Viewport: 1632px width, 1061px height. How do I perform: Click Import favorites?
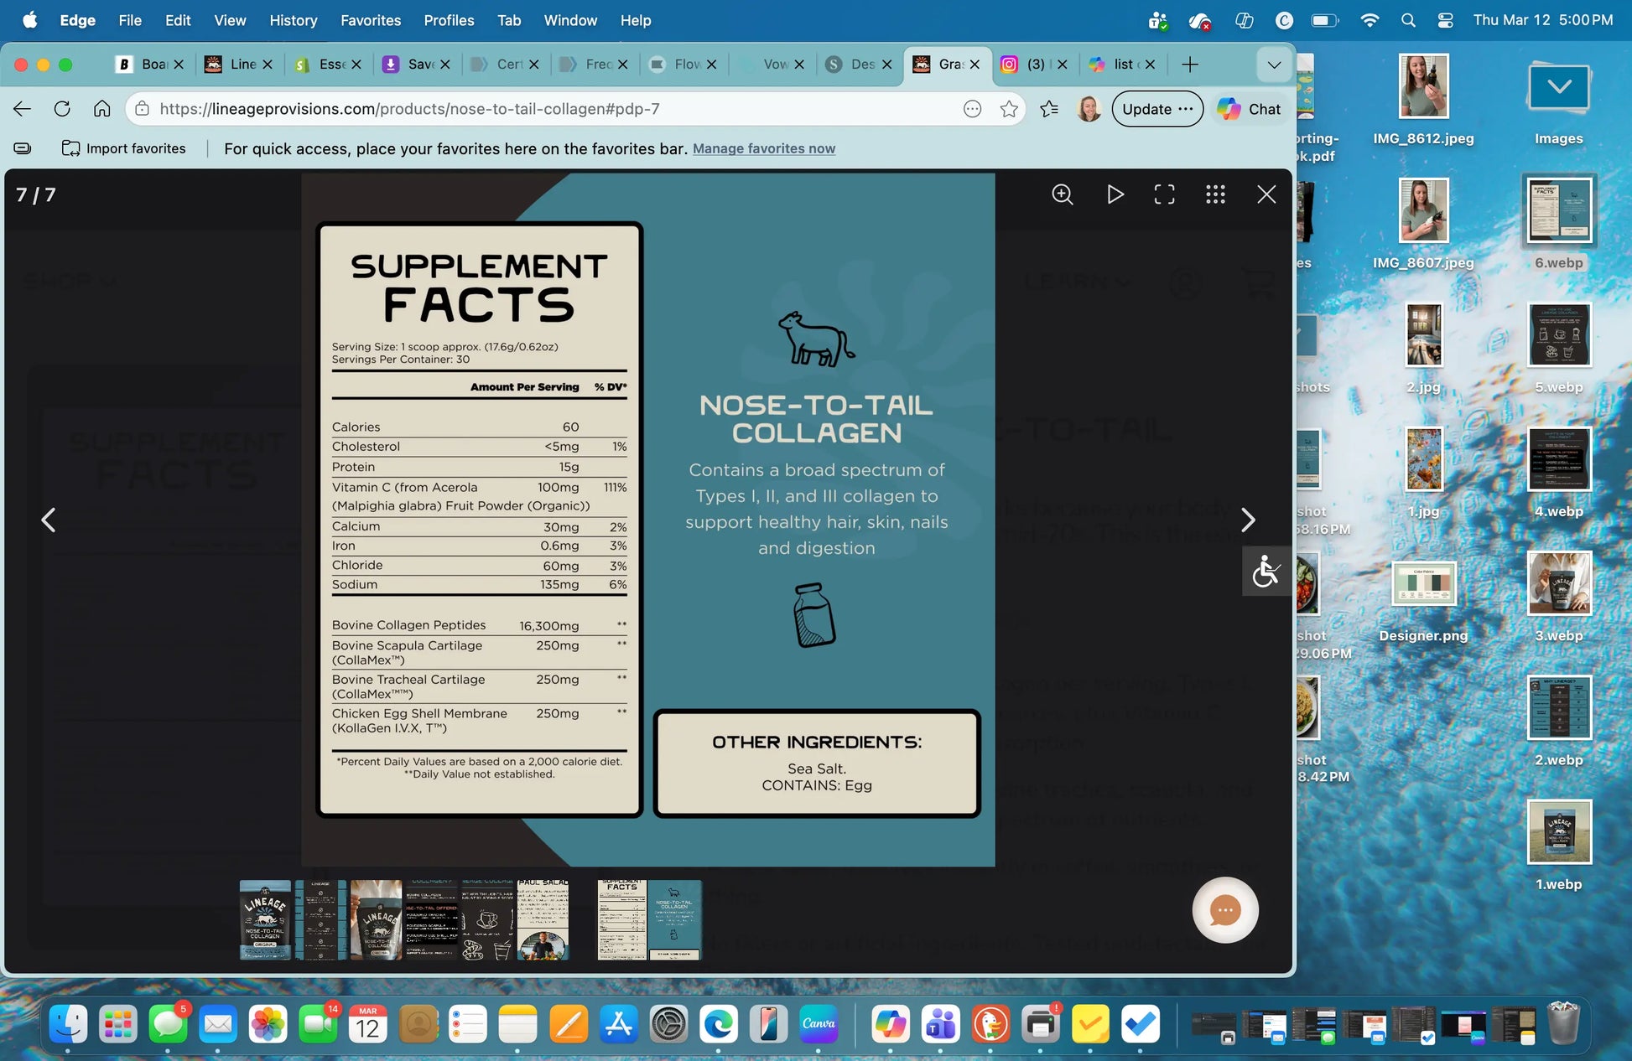click(124, 148)
